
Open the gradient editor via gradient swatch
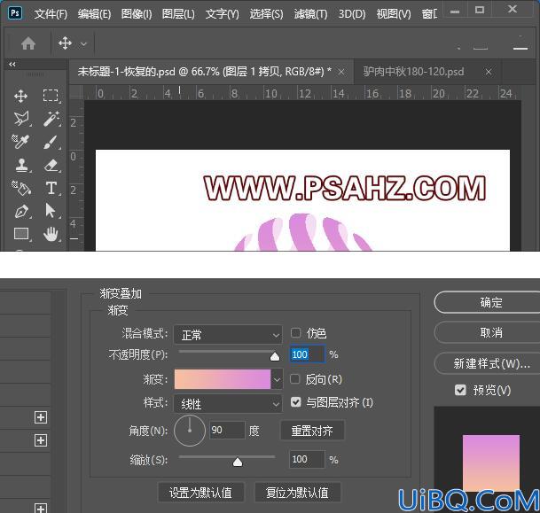[x=223, y=379]
